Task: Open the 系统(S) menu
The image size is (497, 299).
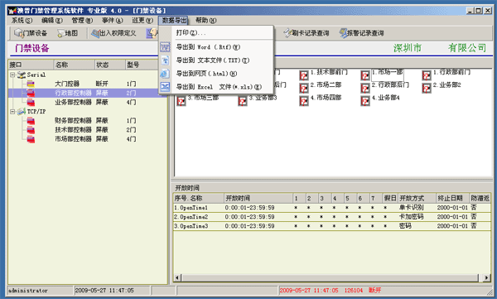Action: (x=22, y=21)
